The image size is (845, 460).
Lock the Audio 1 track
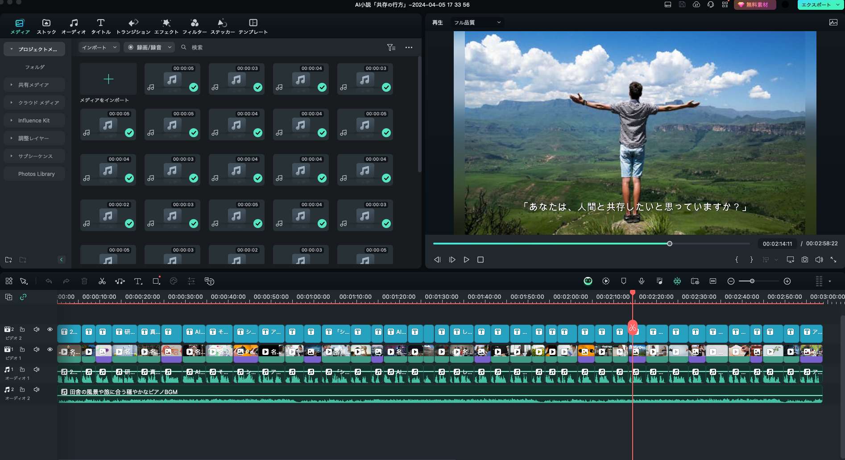click(x=22, y=370)
